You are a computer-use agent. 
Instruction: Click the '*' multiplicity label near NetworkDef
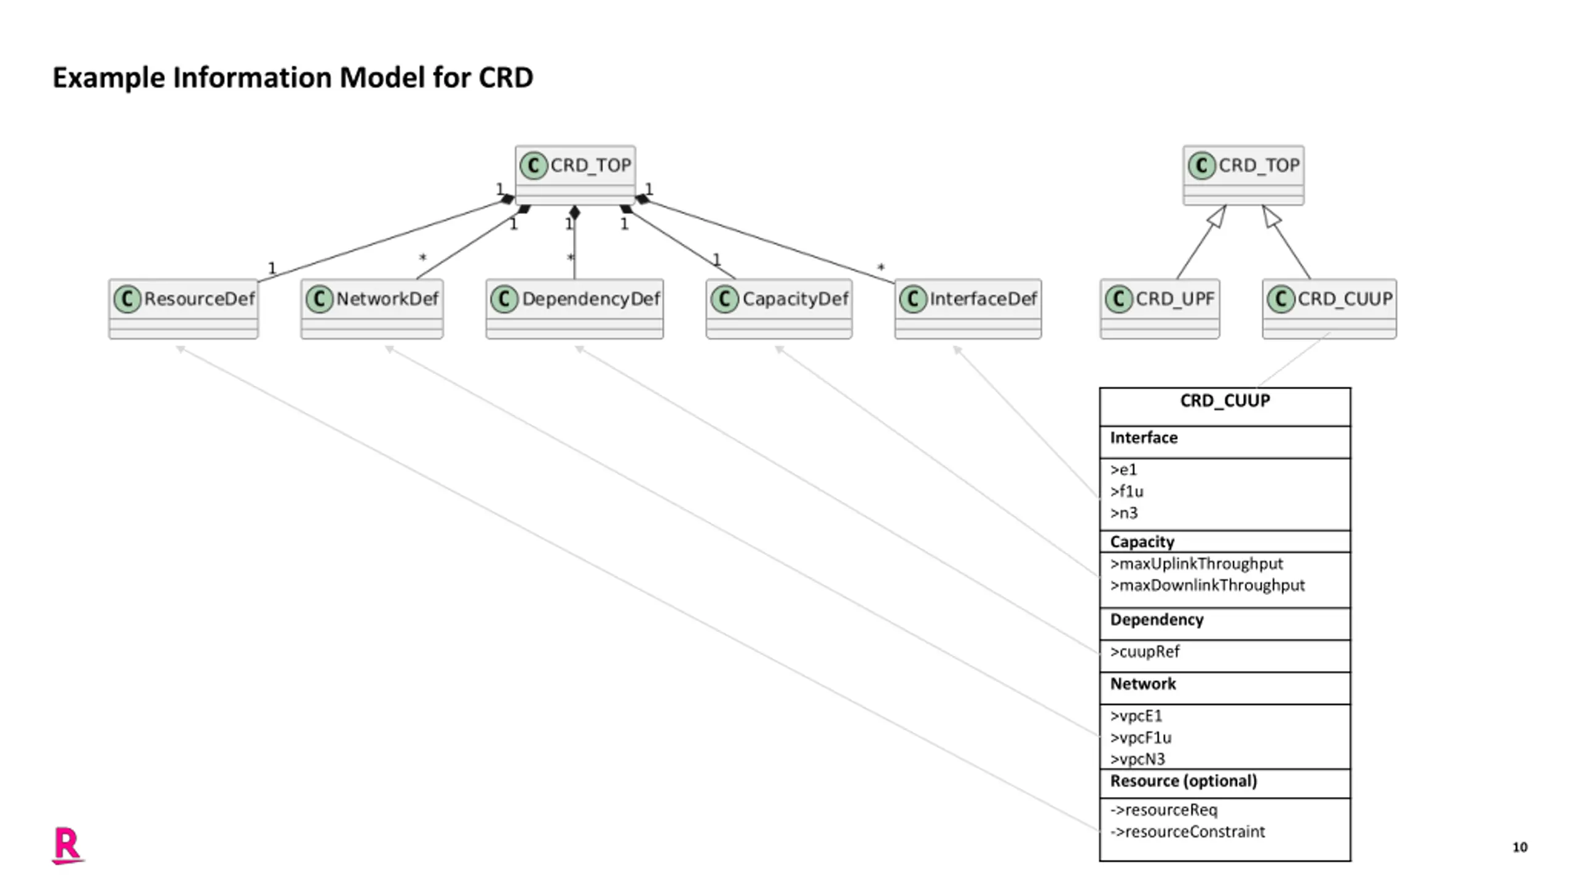tap(422, 259)
